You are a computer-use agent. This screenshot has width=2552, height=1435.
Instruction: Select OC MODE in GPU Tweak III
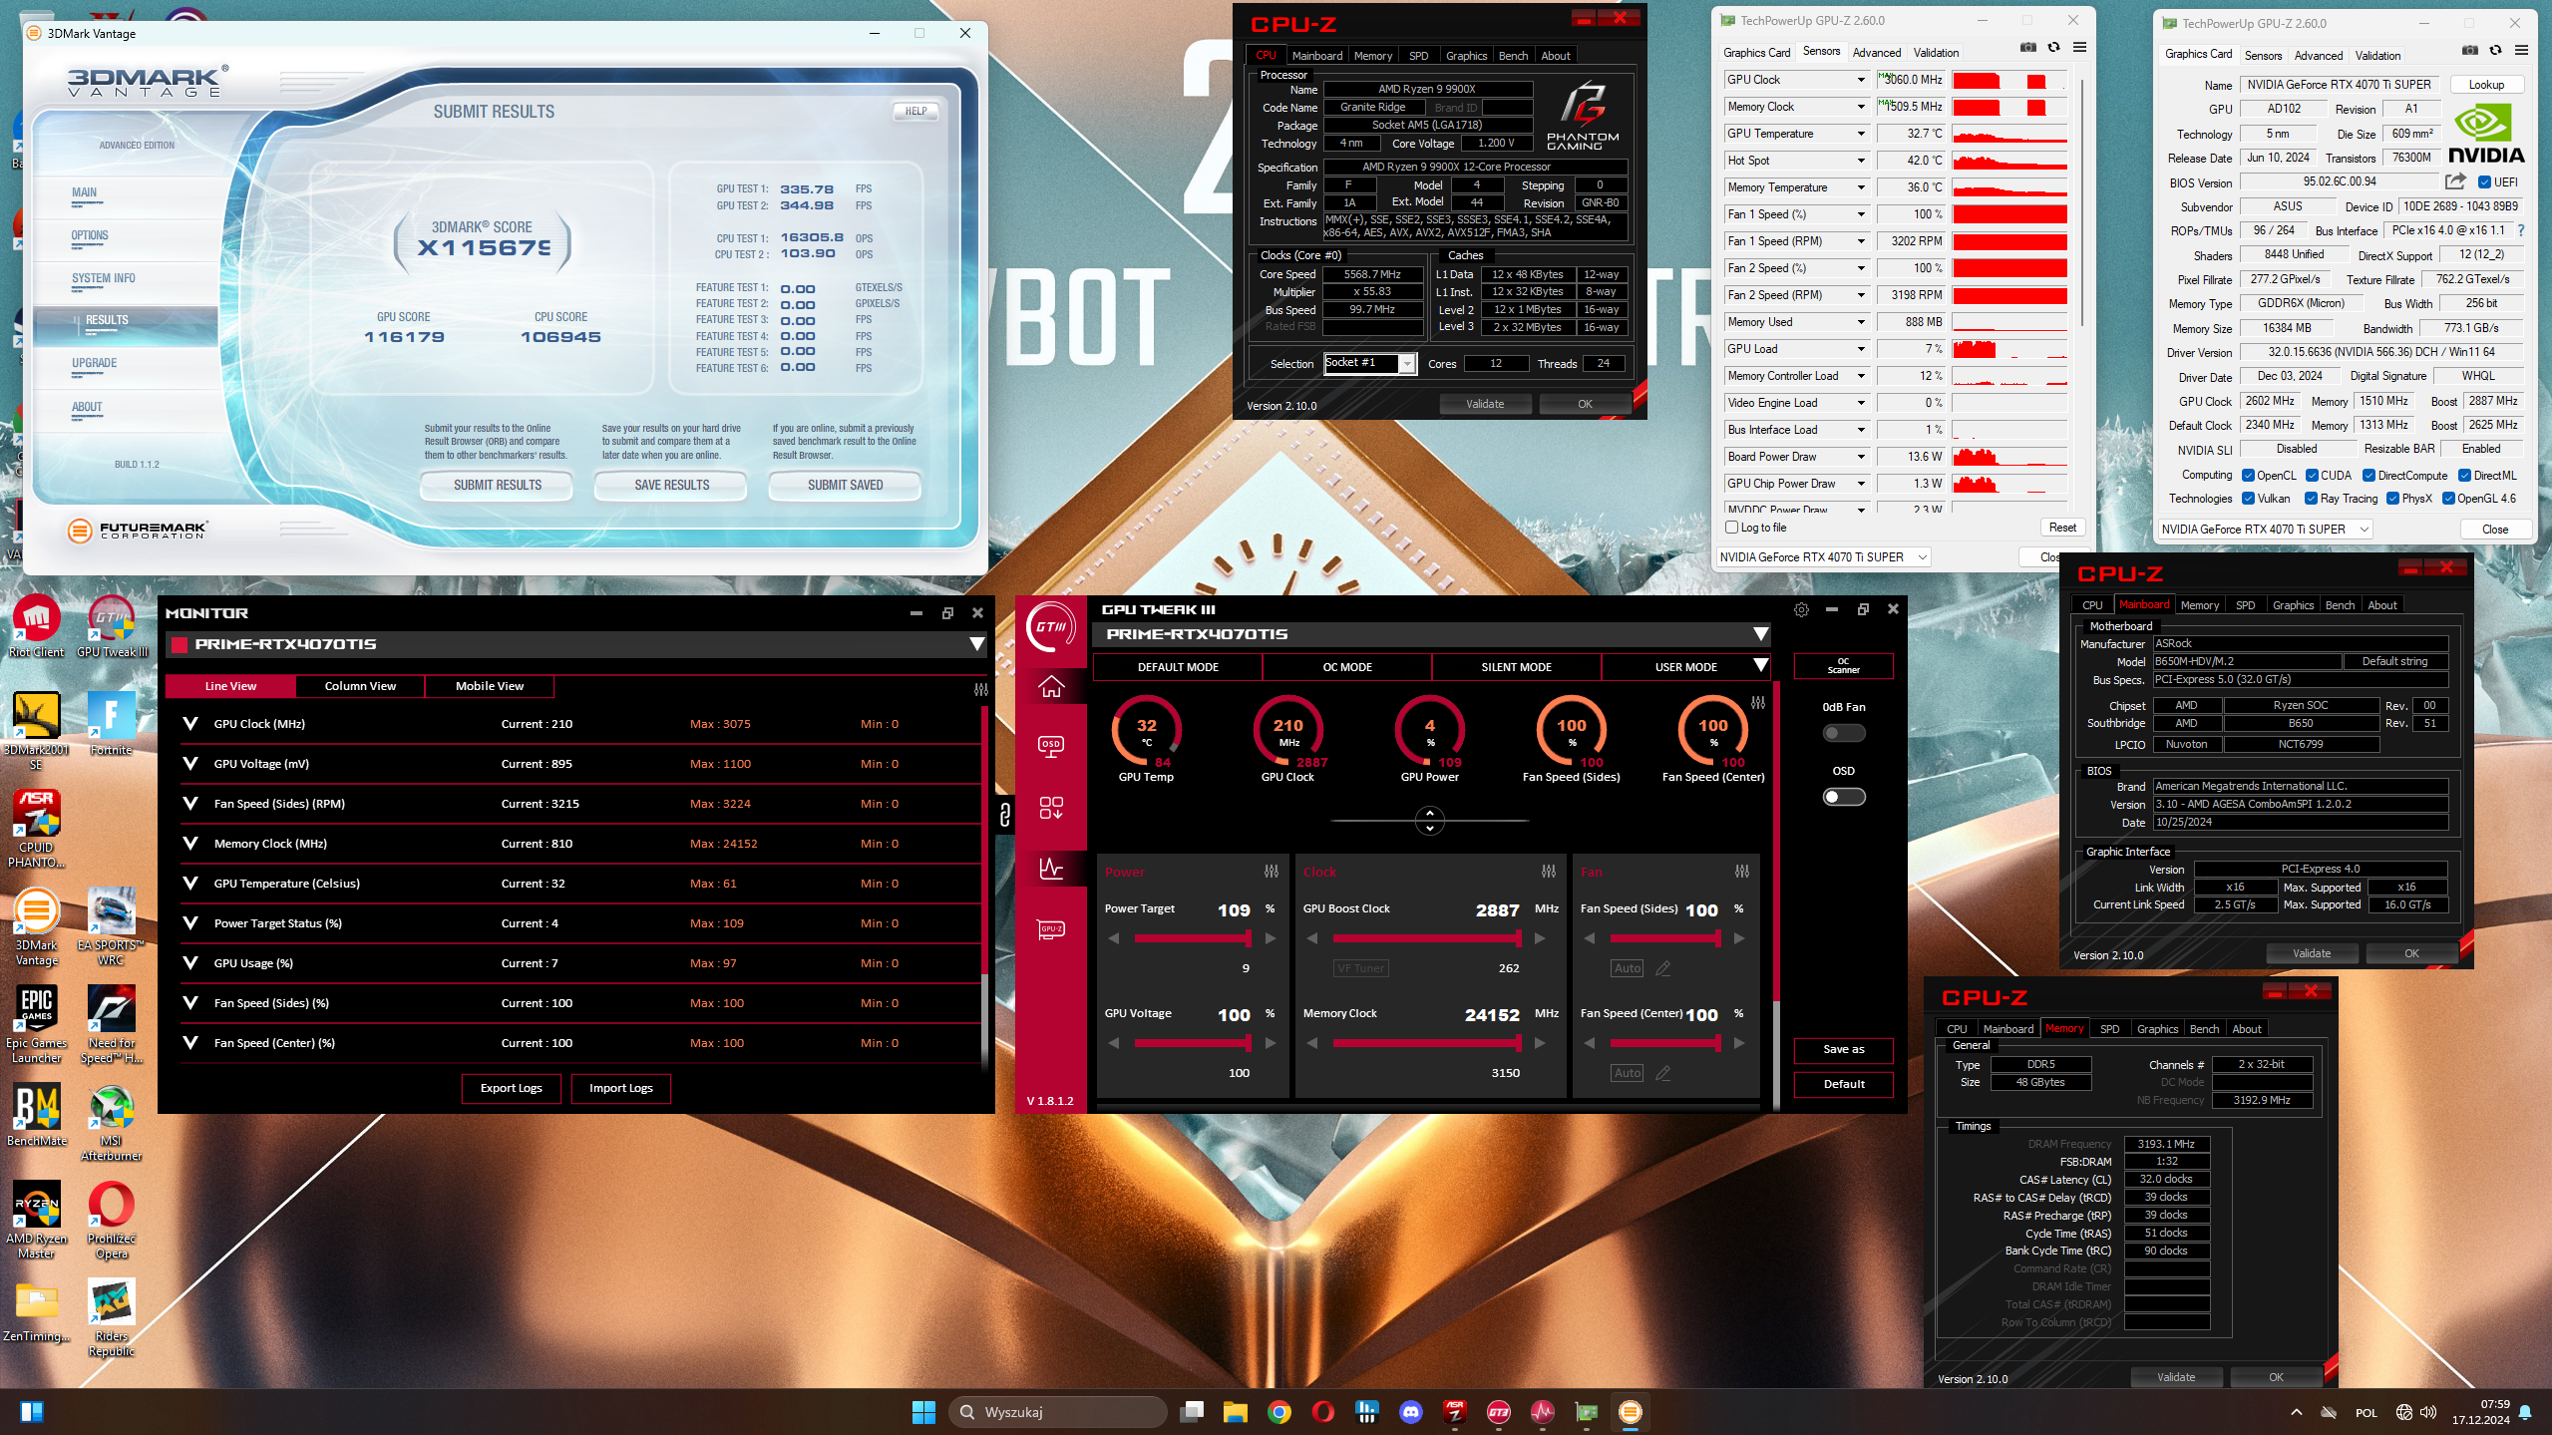point(1347,667)
